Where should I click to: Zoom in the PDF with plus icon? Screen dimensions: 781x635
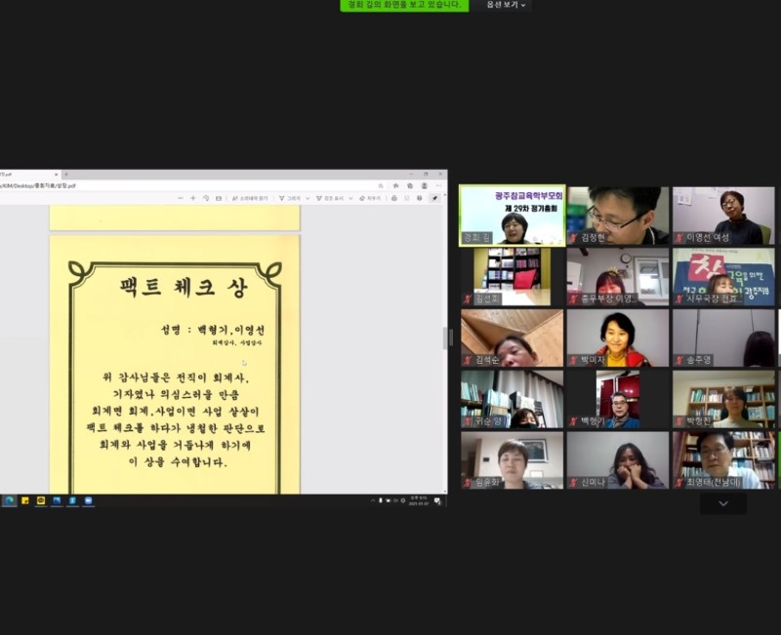(192, 198)
